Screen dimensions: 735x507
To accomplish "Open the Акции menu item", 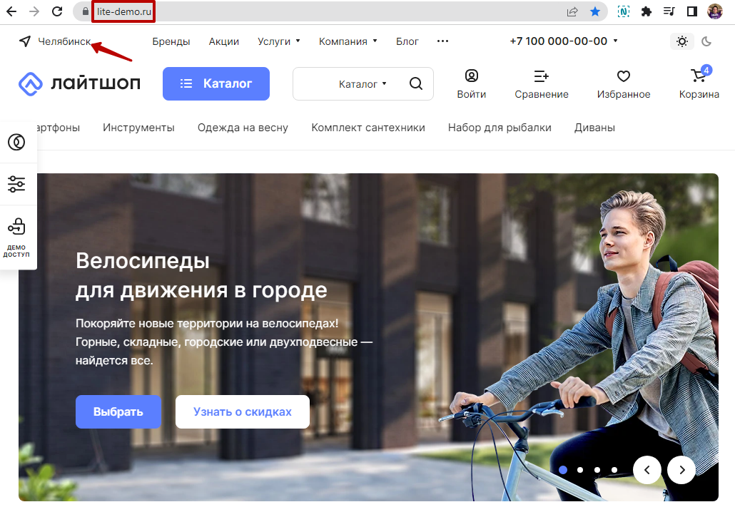I will coord(223,41).
